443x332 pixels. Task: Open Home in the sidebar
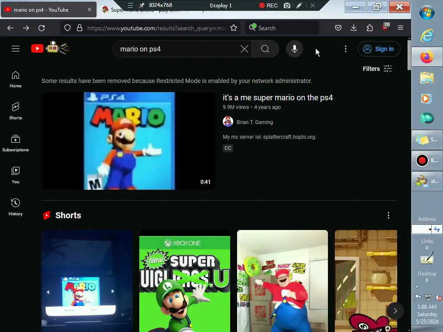coord(16,80)
